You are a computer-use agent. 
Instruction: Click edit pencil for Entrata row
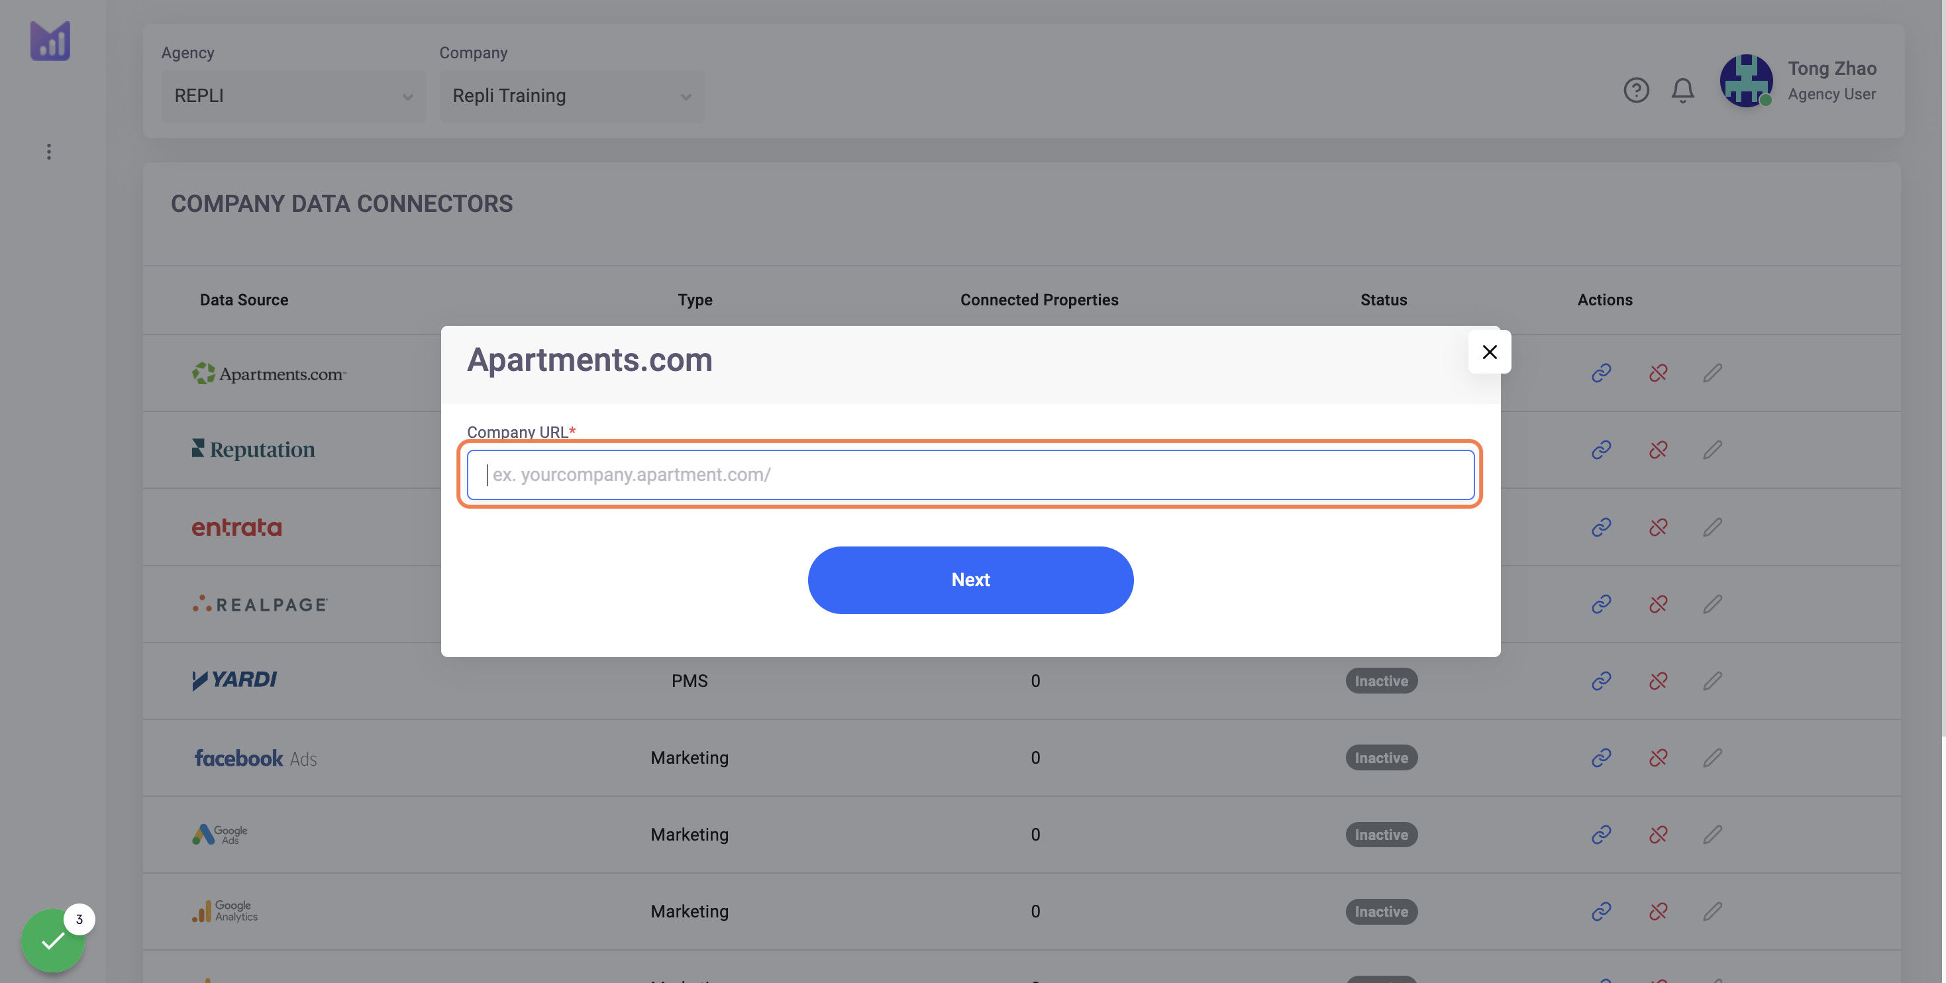(x=1712, y=527)
